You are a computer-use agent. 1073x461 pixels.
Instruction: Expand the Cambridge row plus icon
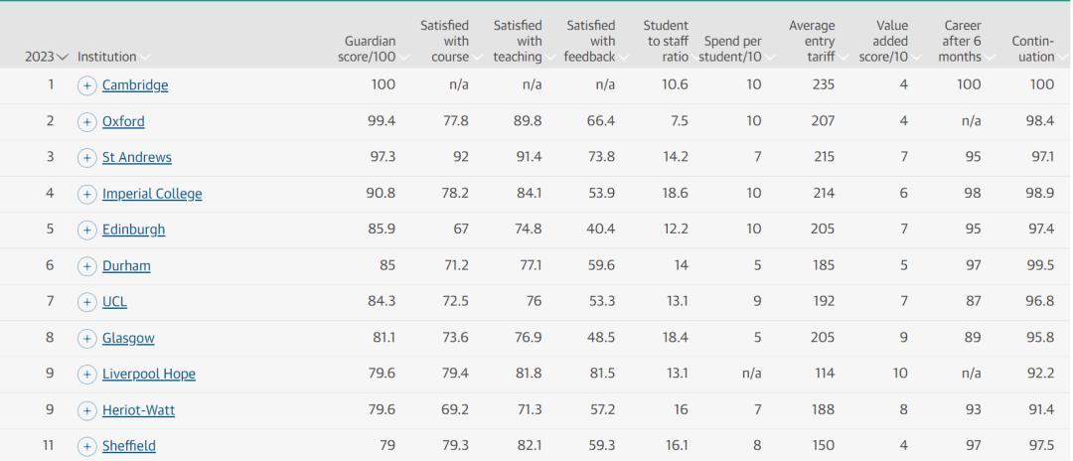(86, 85)
